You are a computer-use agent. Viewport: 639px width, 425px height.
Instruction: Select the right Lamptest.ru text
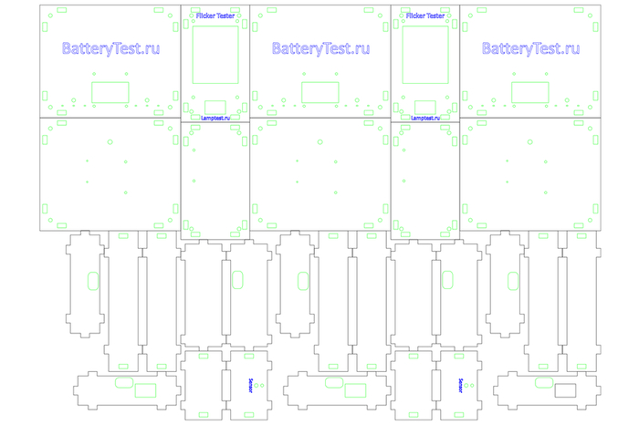click(425, 118)
